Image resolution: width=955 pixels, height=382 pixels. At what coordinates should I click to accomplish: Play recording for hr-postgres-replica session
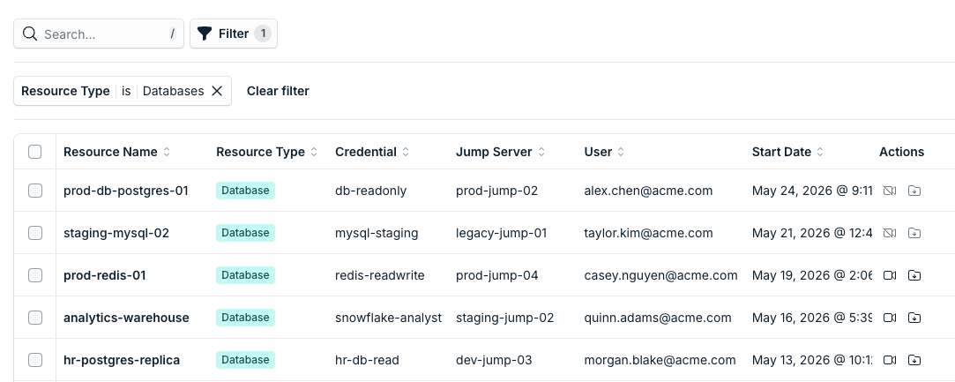889,360
